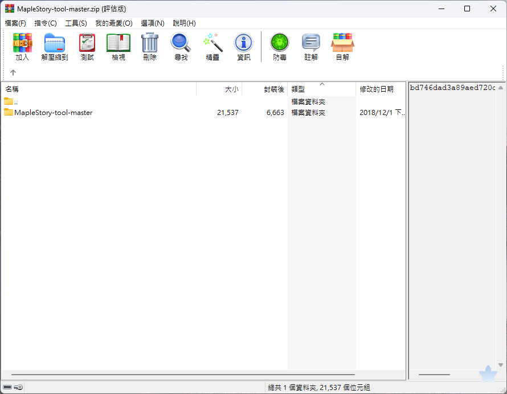
Task: Click the 解壓縮到 (Extract to) icon
Action: click(55, 46)
